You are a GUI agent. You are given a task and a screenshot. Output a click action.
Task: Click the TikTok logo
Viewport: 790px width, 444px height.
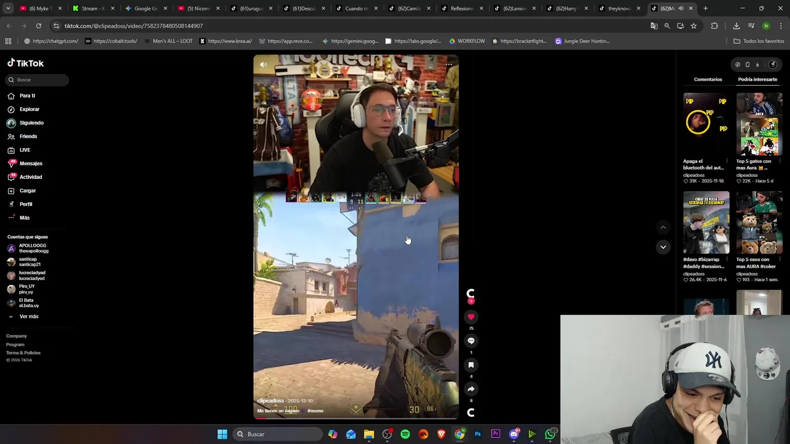25,63
